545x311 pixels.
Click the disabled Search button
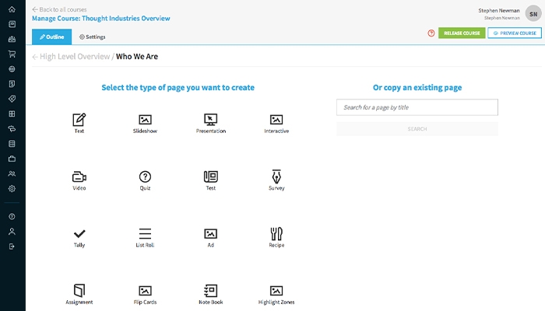(x=417, y=129)
